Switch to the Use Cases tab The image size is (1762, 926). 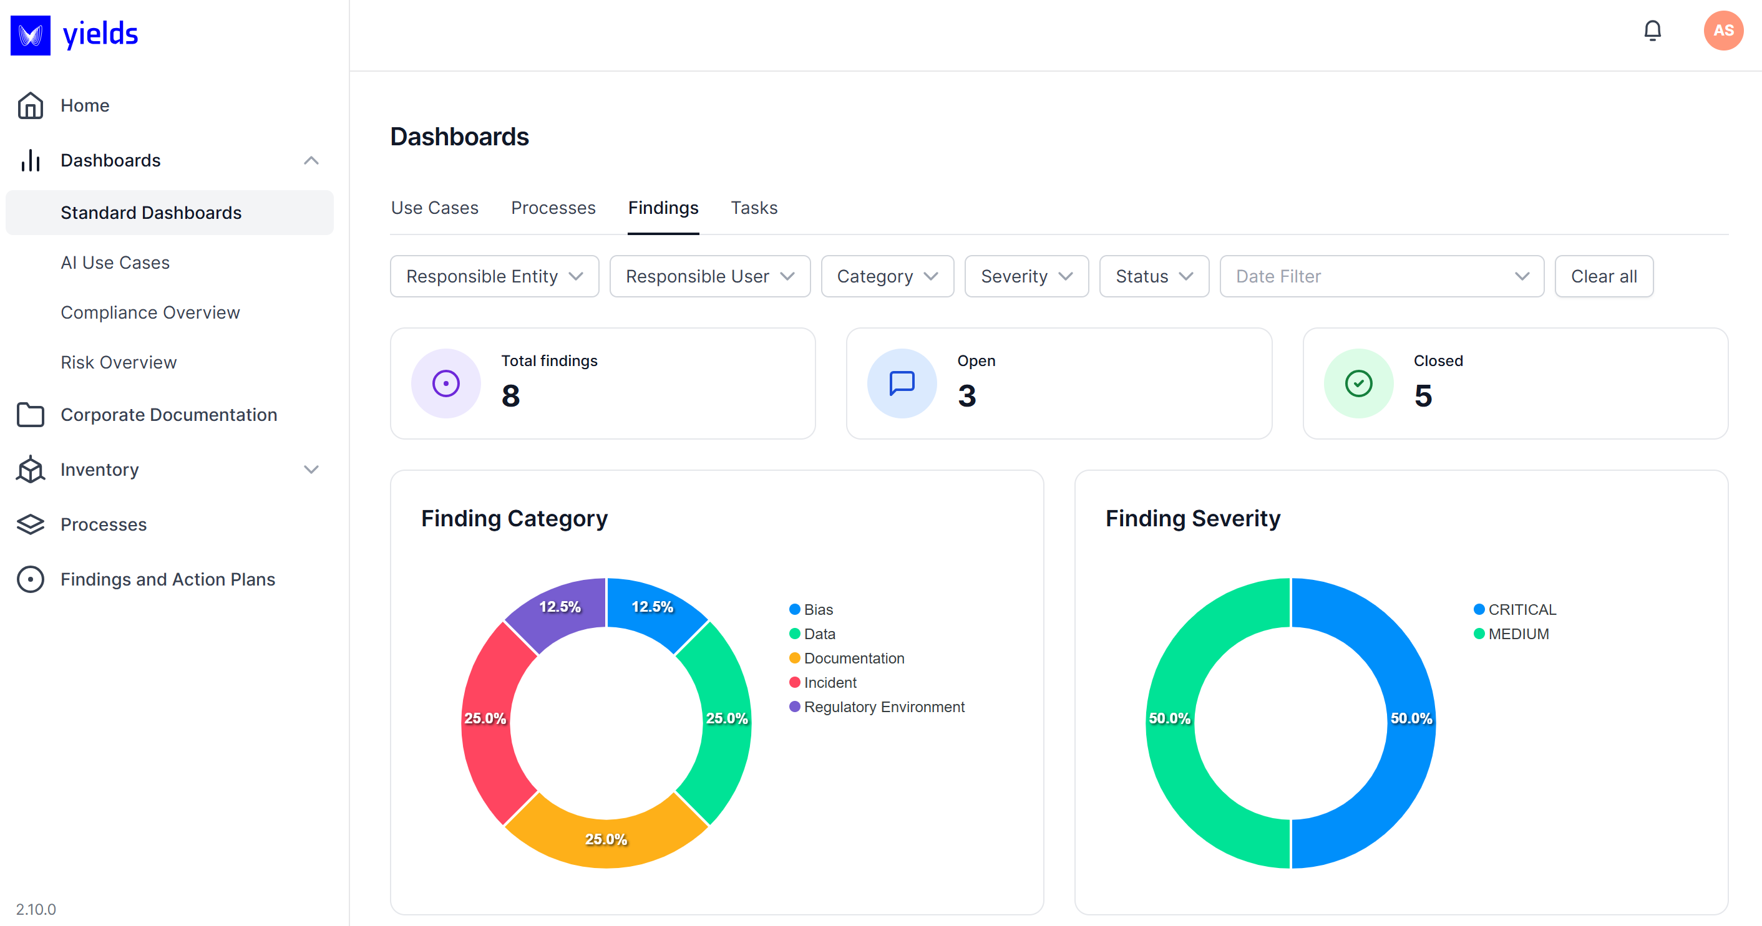[434, 207]
